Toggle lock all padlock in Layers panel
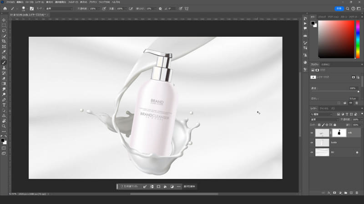364x204 pixels. click(x=335, y=125)
